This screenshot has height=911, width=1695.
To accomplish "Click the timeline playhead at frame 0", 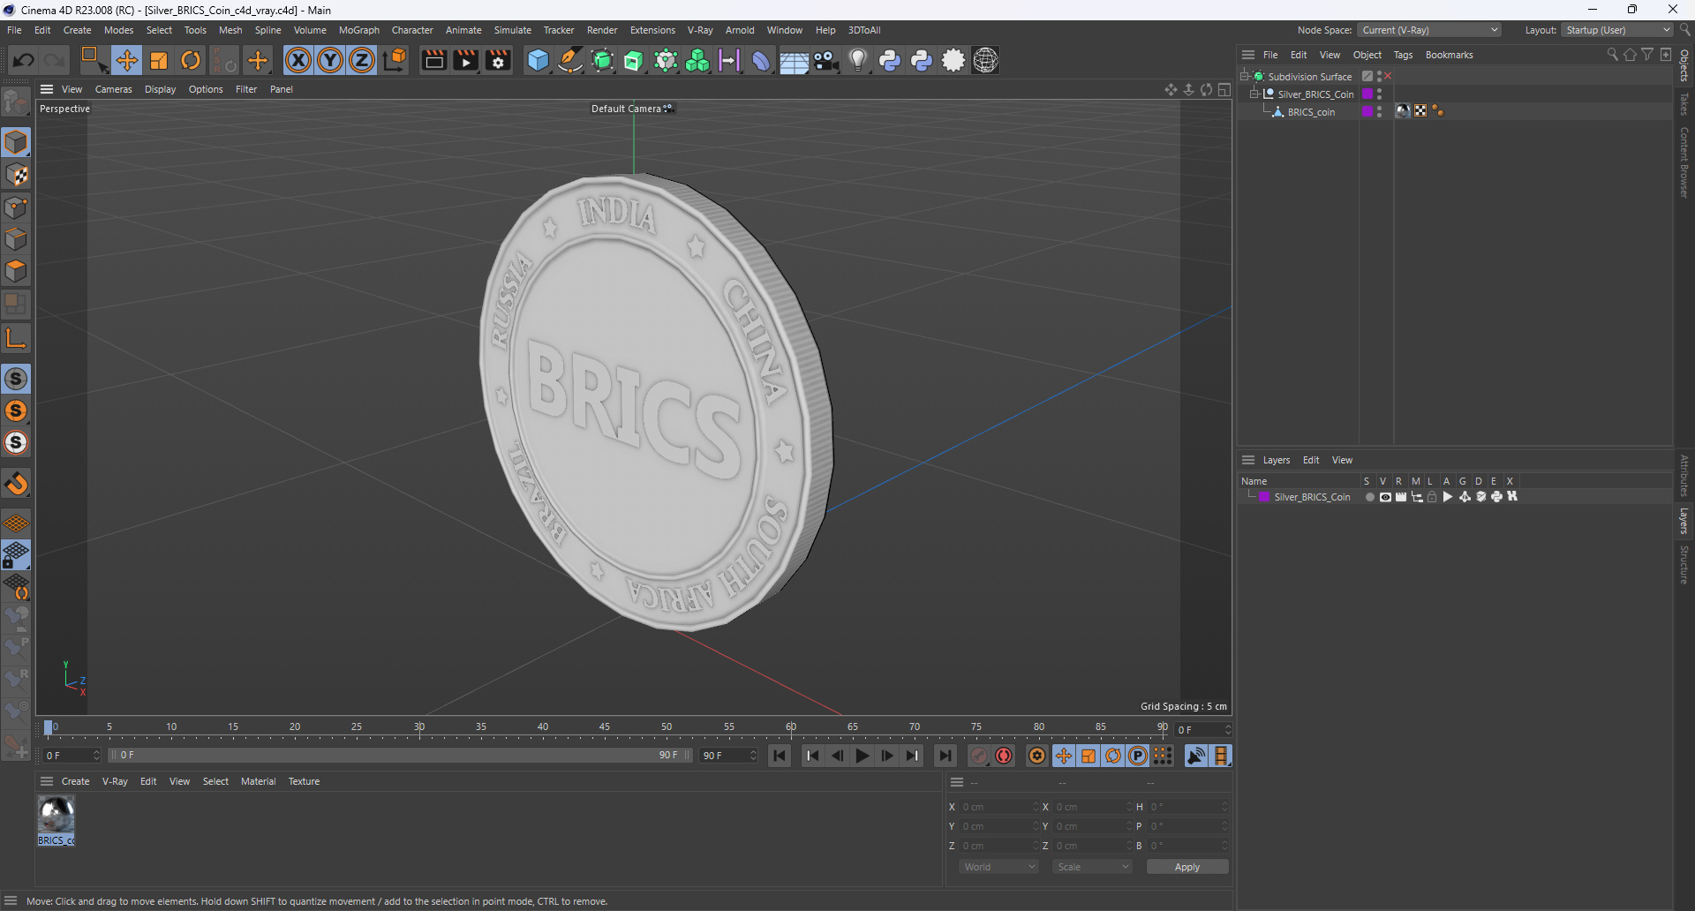I will pyautogui.click(x=49, y=727).
